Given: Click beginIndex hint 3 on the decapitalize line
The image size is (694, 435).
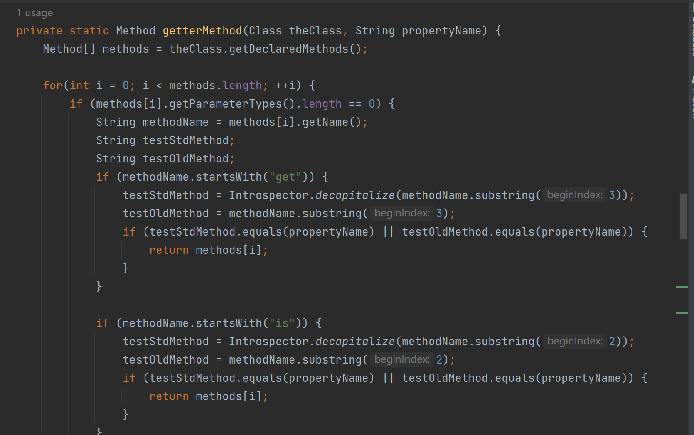Looking at the screenshot, I should (575, 195).
